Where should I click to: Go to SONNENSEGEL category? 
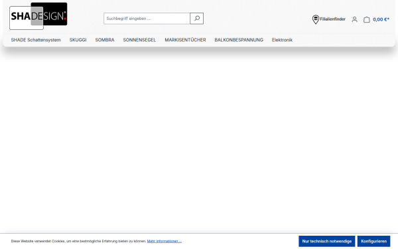point(139,40)
